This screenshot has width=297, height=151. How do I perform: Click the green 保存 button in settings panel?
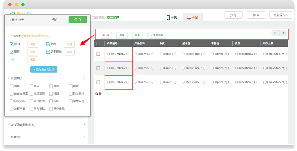[78, 20]
